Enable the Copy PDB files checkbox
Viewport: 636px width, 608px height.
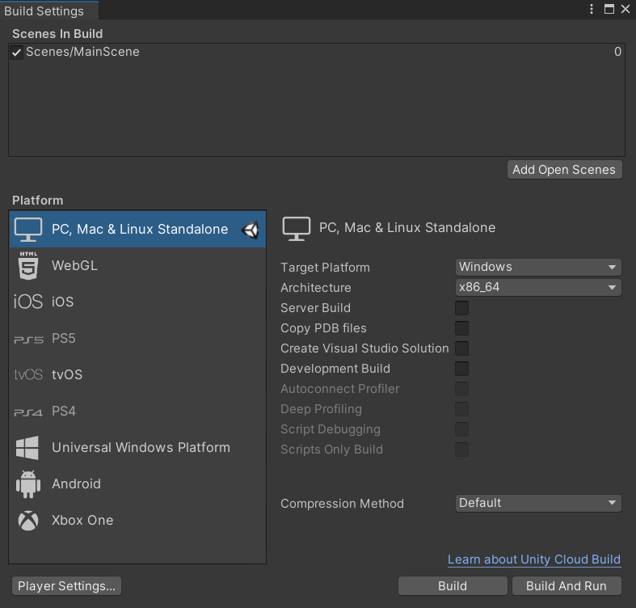(x=461, y=328)
